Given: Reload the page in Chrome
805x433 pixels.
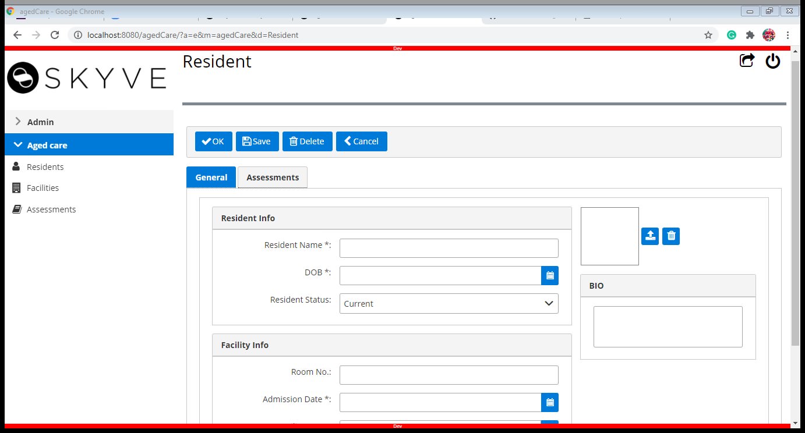Looking at the screenshot, I should [x=55, y=35].
